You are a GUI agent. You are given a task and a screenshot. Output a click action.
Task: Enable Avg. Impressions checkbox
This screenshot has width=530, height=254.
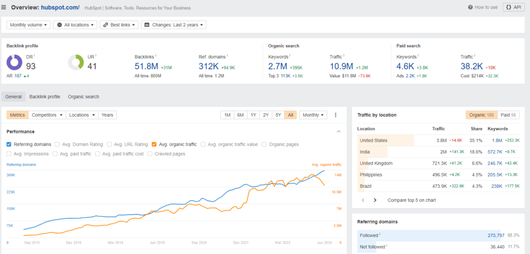coord(9,154)
